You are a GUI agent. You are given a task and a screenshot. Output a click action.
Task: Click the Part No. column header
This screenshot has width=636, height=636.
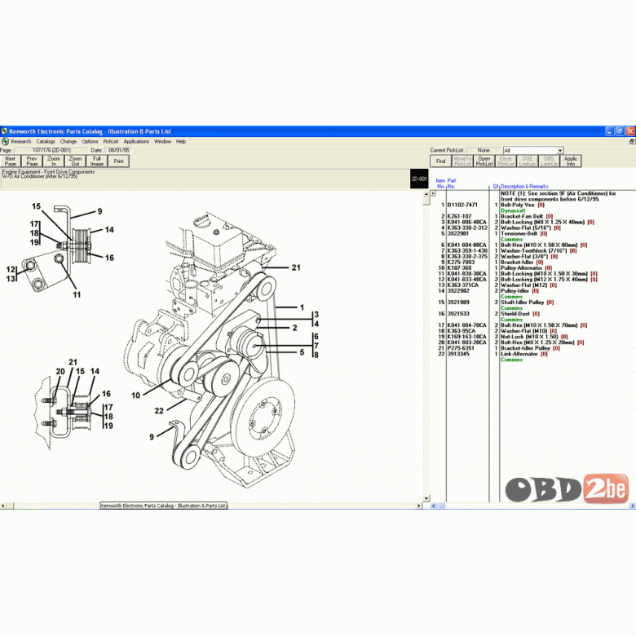pos(452,183)
